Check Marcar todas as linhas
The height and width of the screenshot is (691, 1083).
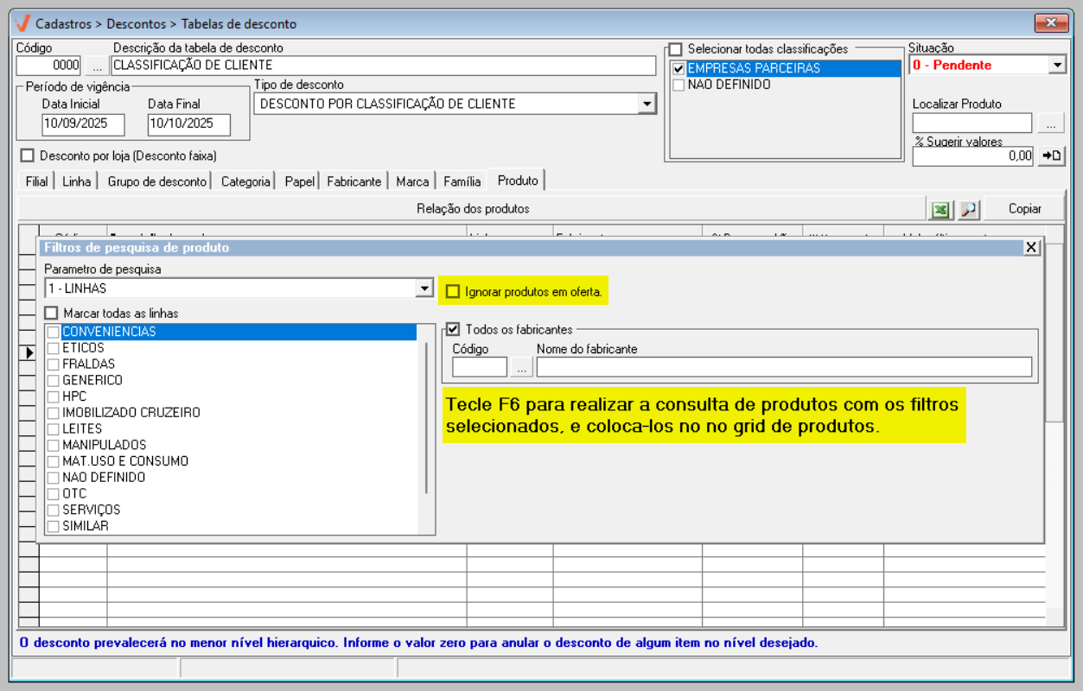click(52, 313)
